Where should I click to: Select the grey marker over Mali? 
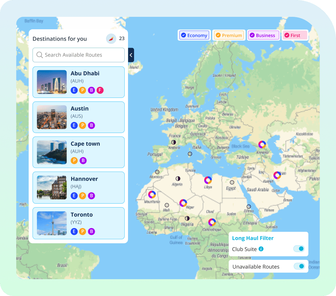tap(167, 205)
